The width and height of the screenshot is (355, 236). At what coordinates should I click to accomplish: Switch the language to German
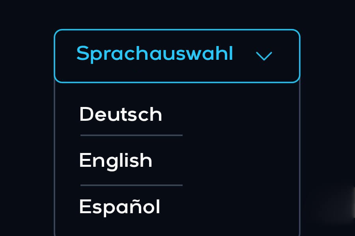121,114
